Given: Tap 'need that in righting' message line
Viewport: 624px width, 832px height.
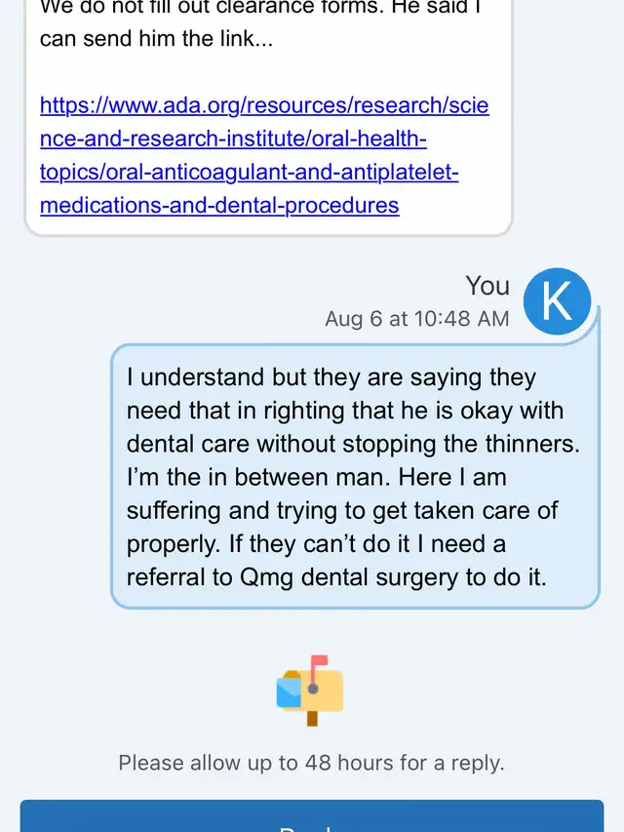Looking at the screenshot, I should 345,411.
